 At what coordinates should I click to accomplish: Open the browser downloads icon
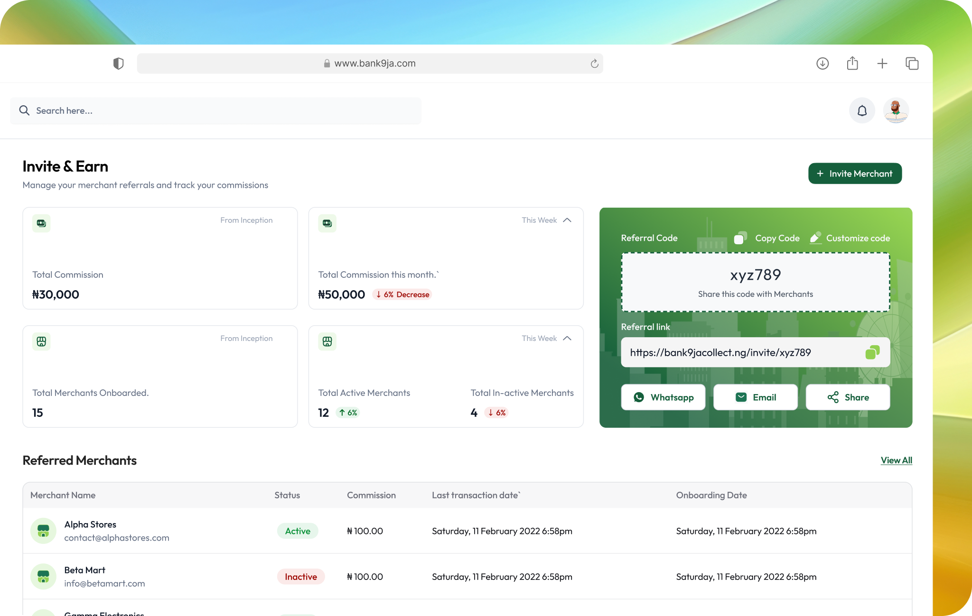click(x=822, y=64)
